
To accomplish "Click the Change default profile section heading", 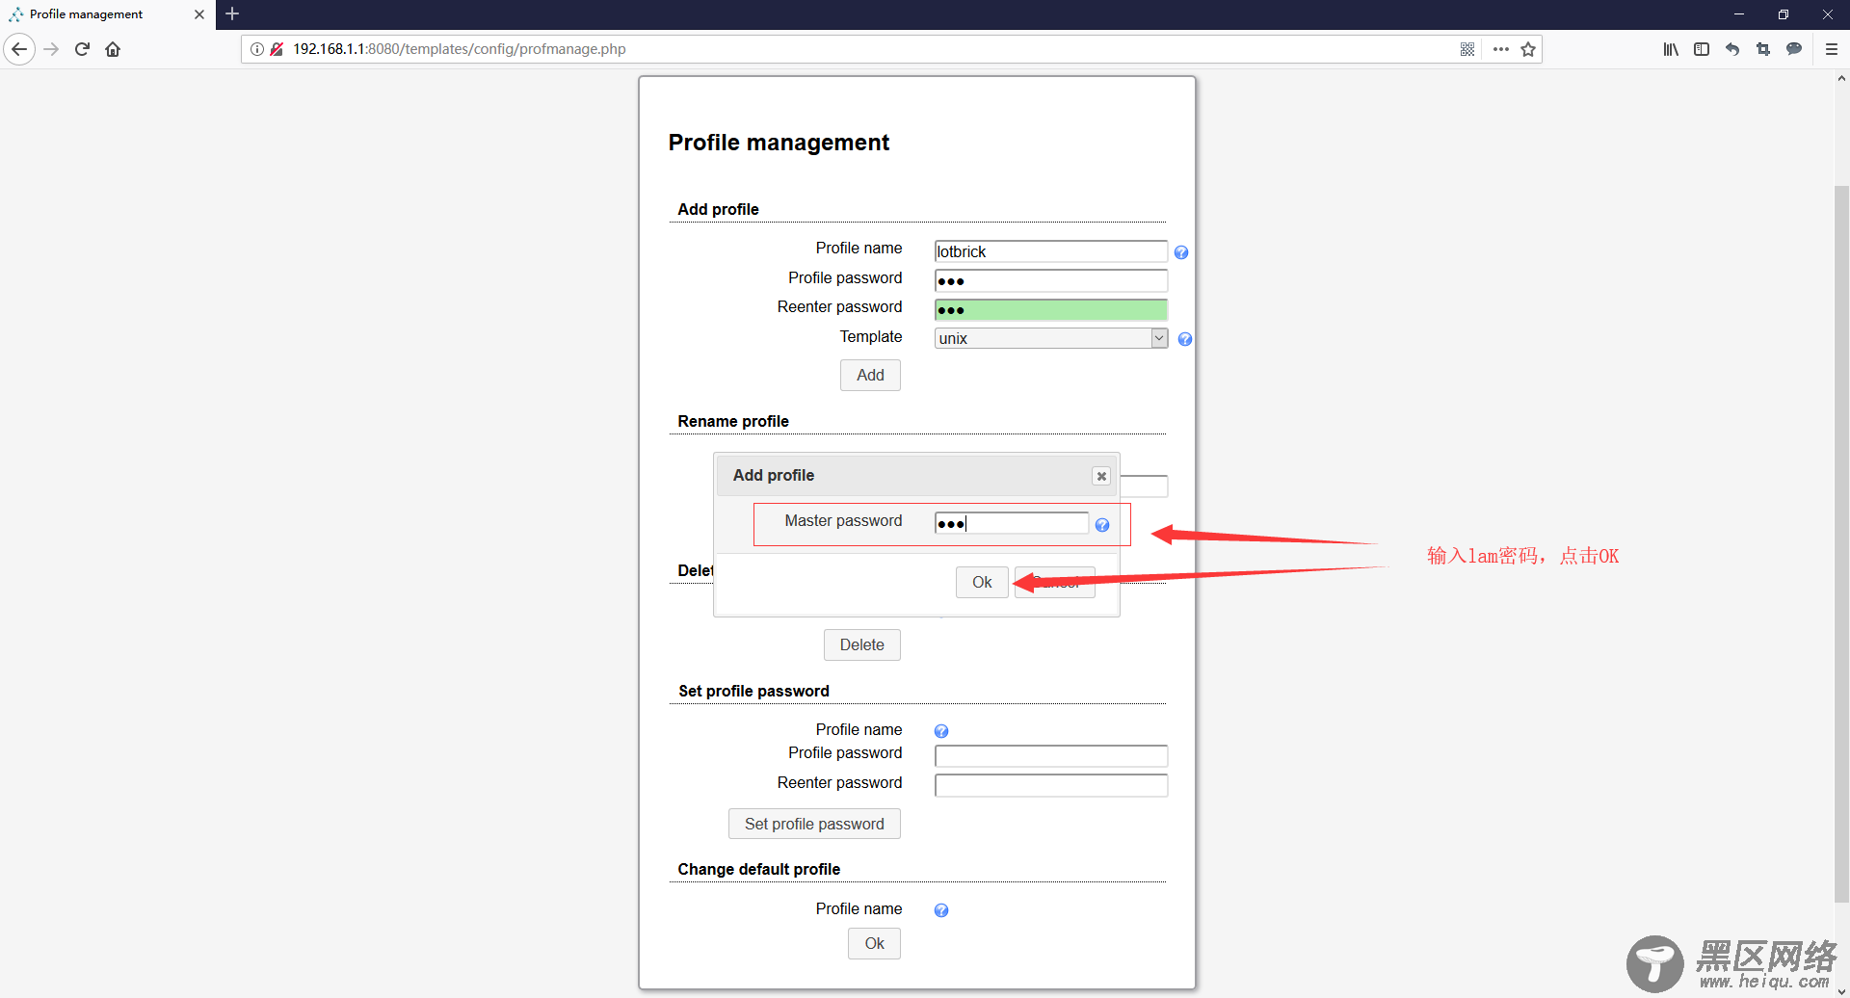I will tap(759, 869).
